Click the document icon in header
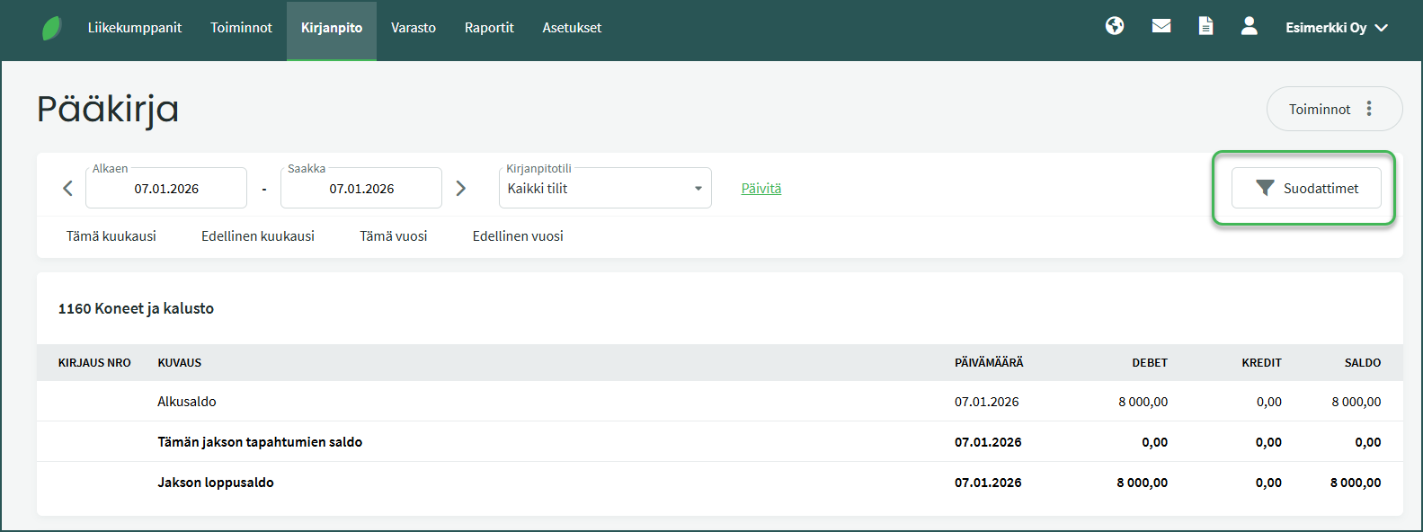The image size is (1423, 532). (1205, 26)
